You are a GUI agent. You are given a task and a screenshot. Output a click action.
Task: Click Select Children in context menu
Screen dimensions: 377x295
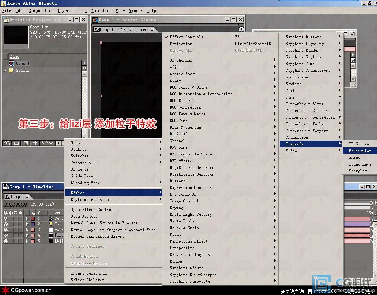tap(113, 280)
